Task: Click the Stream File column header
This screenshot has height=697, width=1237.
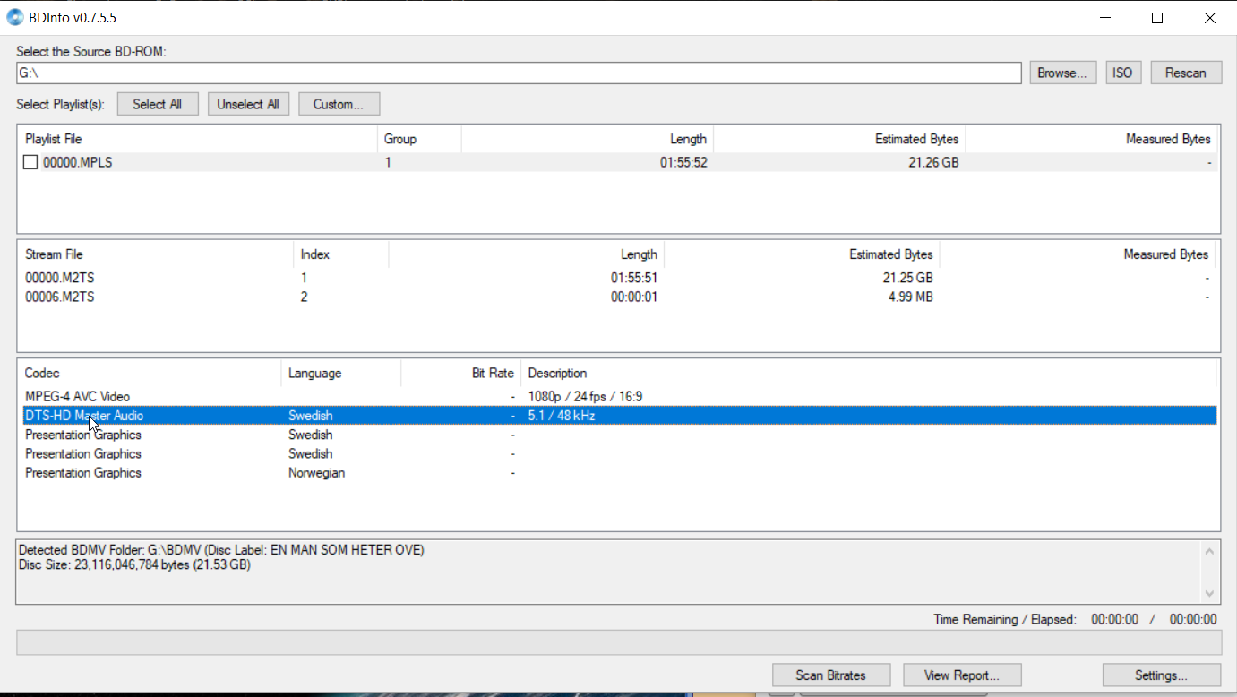Action: click(x=156, y=254)
